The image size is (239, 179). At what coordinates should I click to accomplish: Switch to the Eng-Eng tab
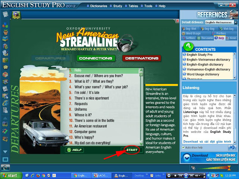(x=209, y=29)
